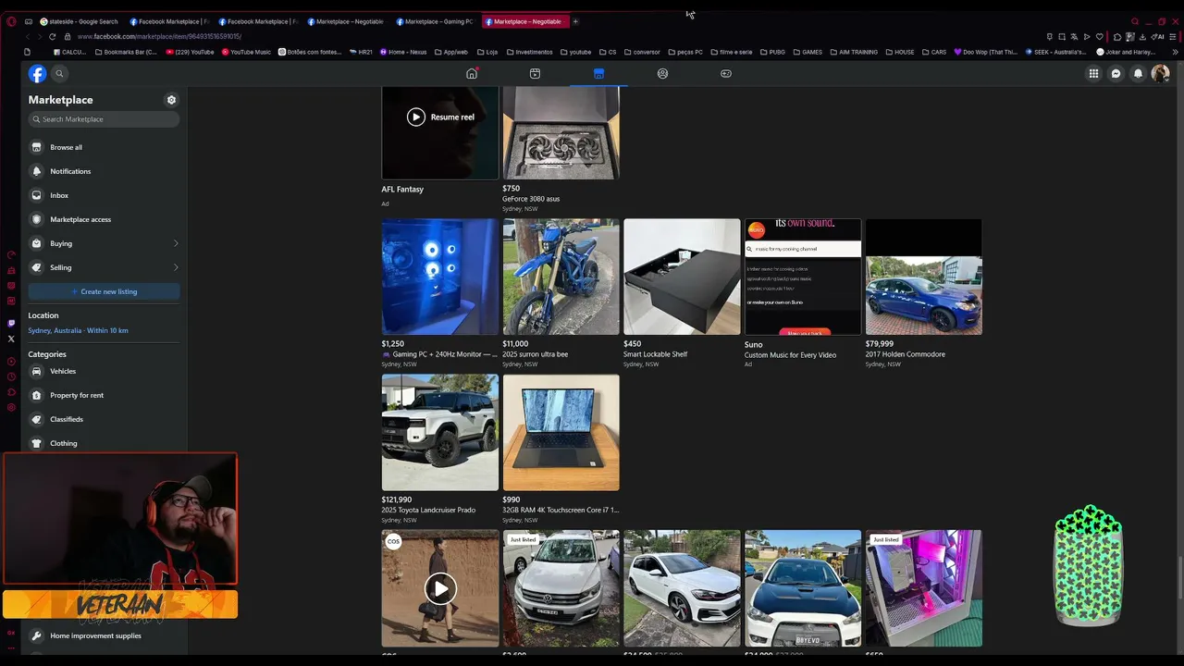Open the tab search magnifier in title bar
Image resolution: width=1184 pixels, height=666 pixels.
tap(1135, 21)
